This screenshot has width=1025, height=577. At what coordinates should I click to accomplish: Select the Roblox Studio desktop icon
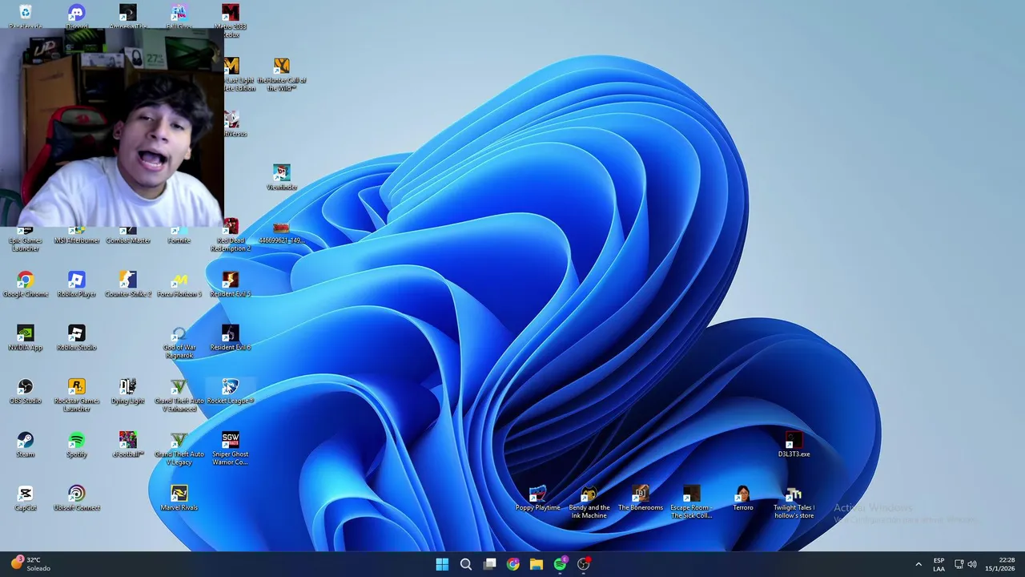(76, 337)
